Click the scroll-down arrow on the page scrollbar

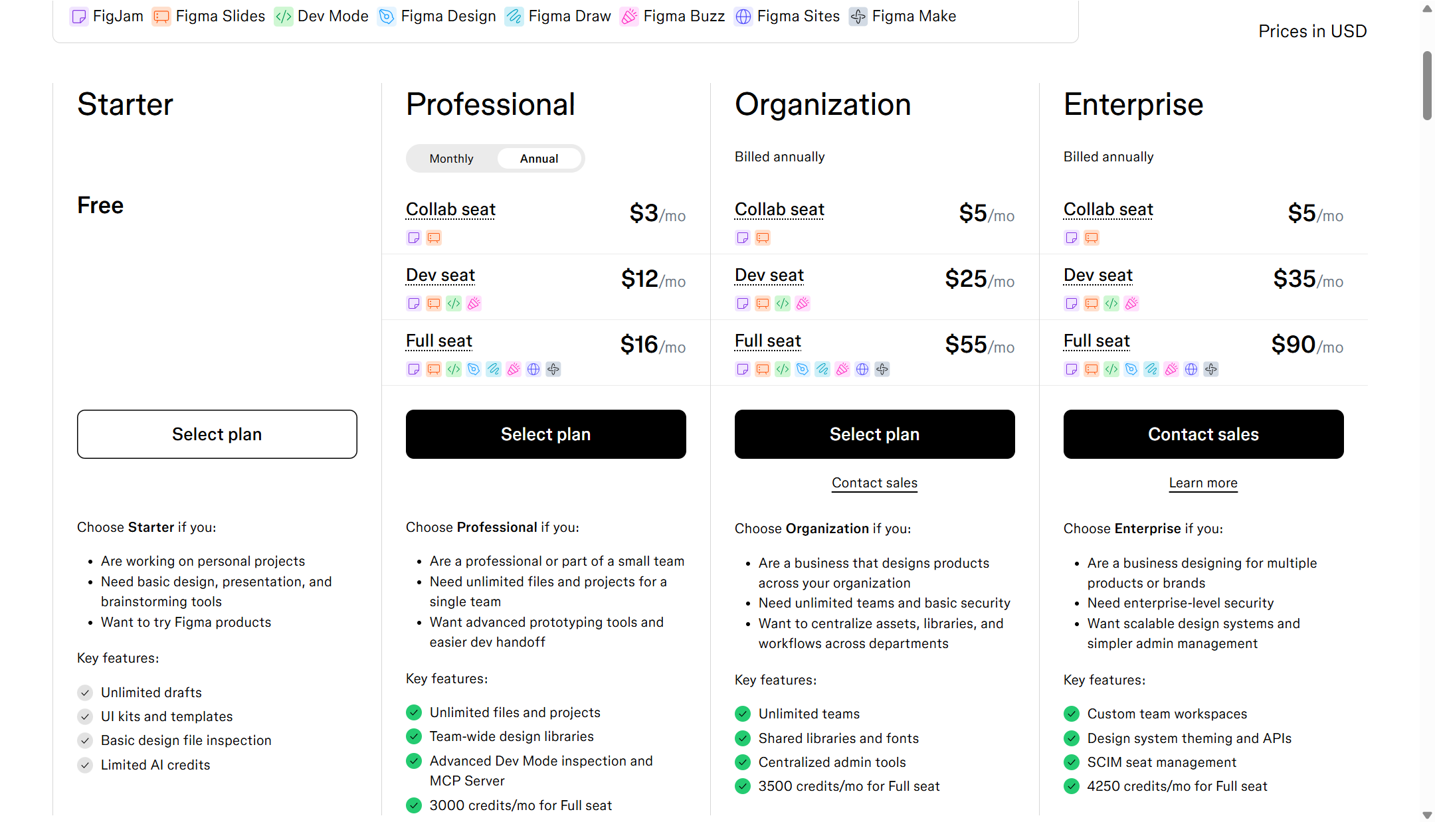coord(1427,815)
